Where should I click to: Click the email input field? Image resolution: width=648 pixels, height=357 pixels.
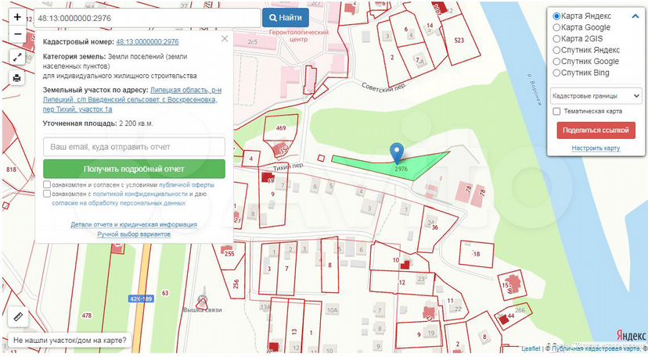(134, 147)
